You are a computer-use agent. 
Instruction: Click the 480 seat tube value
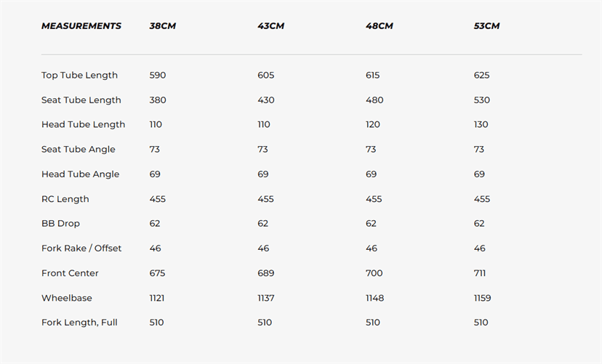click(374, 100)
